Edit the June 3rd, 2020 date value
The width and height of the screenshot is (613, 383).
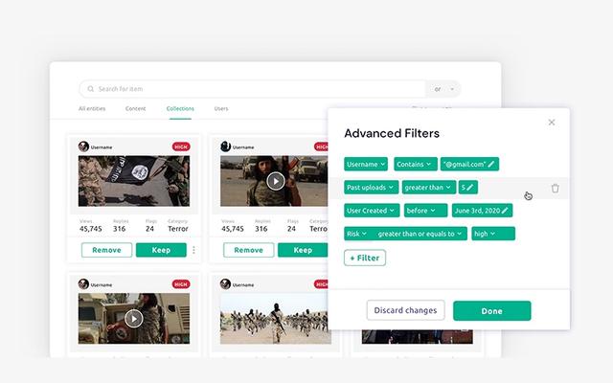pos(482,211)
